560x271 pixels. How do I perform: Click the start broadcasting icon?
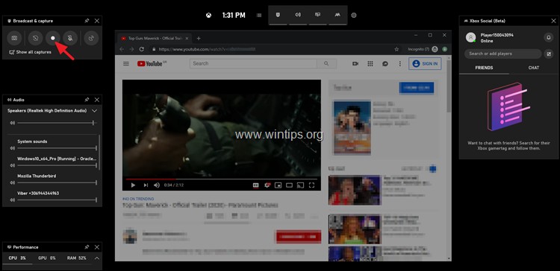tap(91, 38)
